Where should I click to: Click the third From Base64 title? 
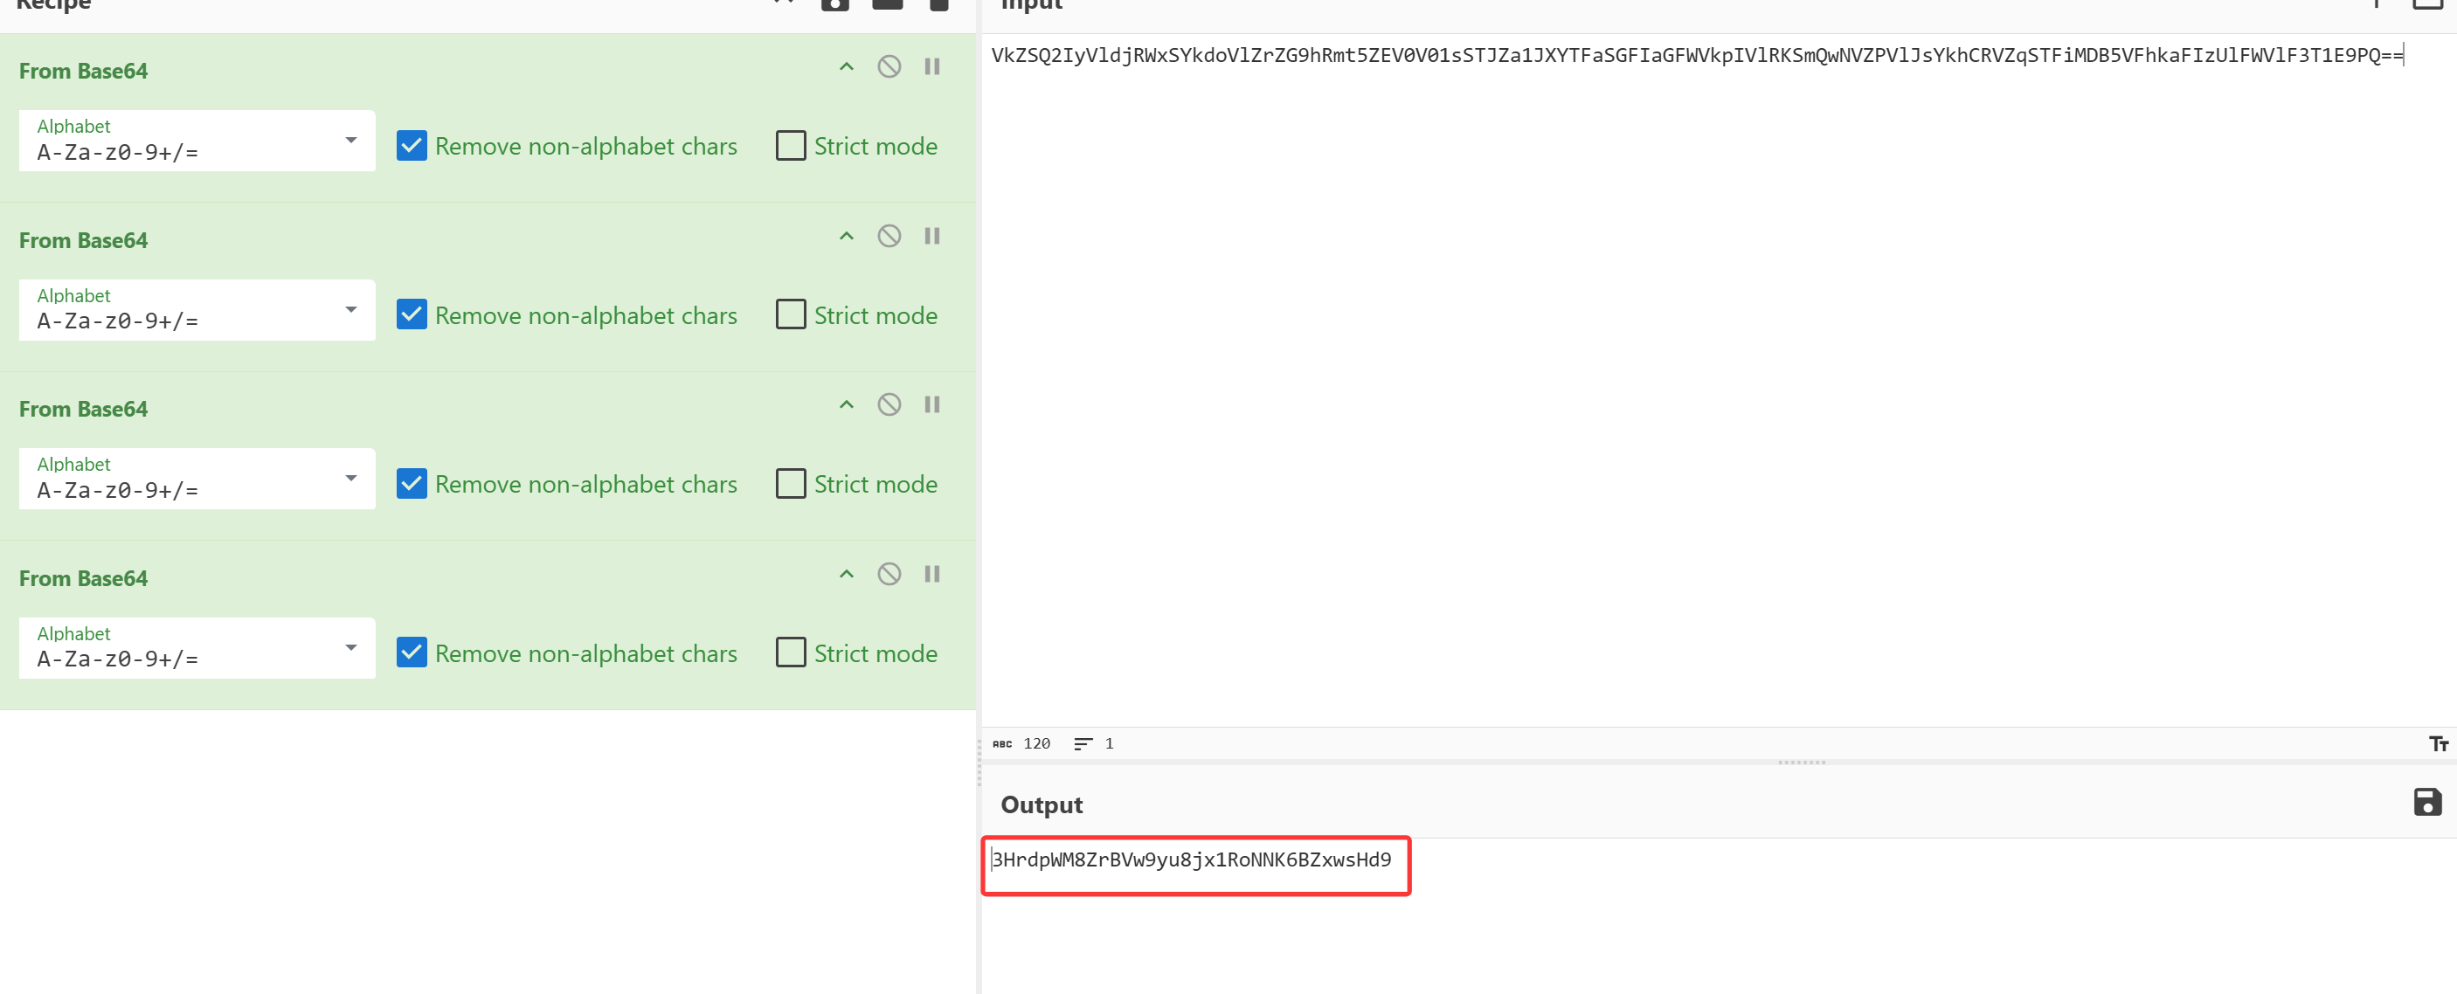[83, 410]
